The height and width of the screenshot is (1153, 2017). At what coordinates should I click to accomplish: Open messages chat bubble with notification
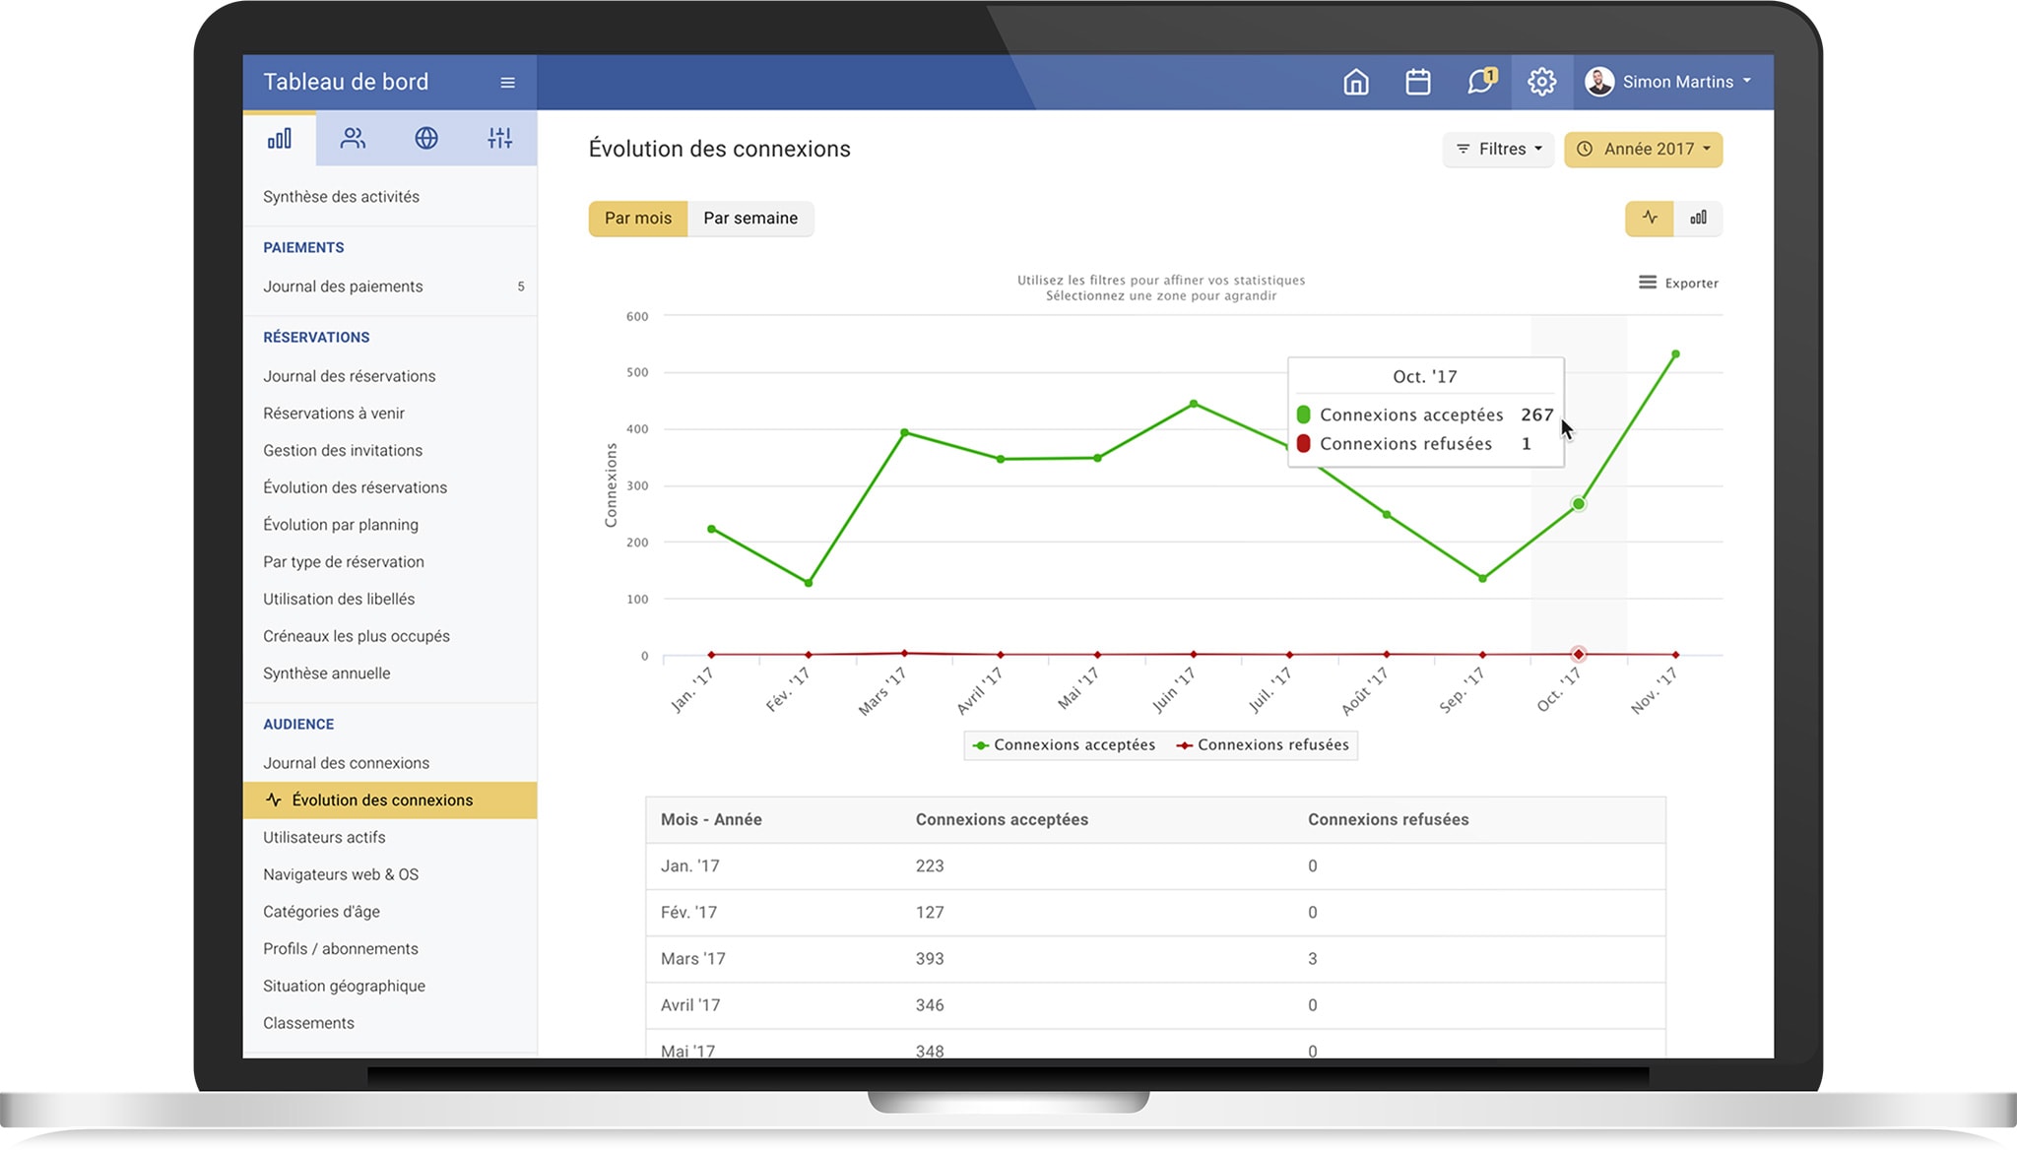click(1480, 82)
